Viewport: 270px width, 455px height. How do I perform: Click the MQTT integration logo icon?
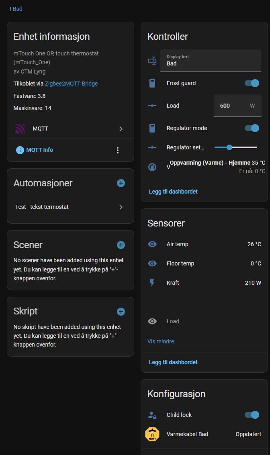20,129
